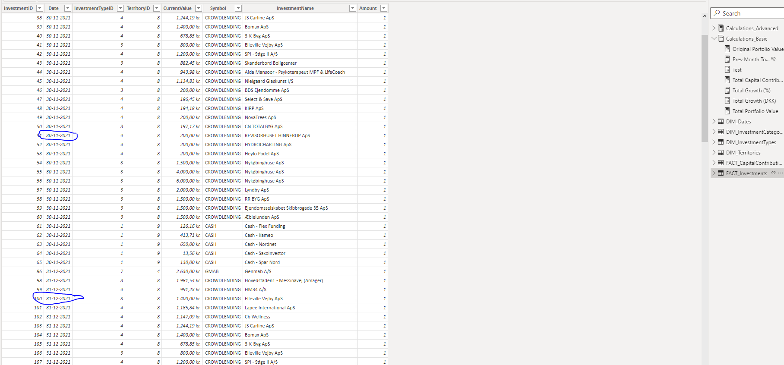Collapse the Calculations_Basic table
This screenshot has height=365, width=784.
coord(714,38)
